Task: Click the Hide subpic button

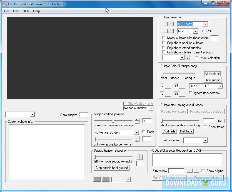Action: 212,80
